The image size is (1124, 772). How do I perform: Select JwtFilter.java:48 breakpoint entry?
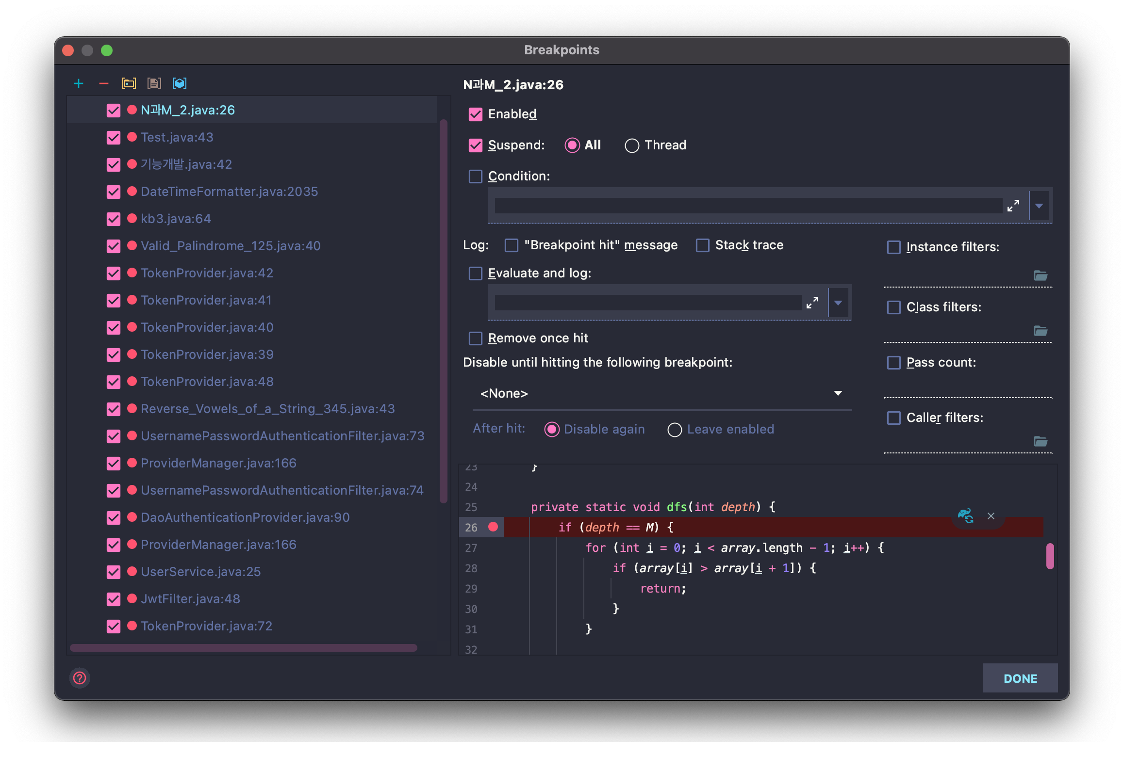point(190,599)
